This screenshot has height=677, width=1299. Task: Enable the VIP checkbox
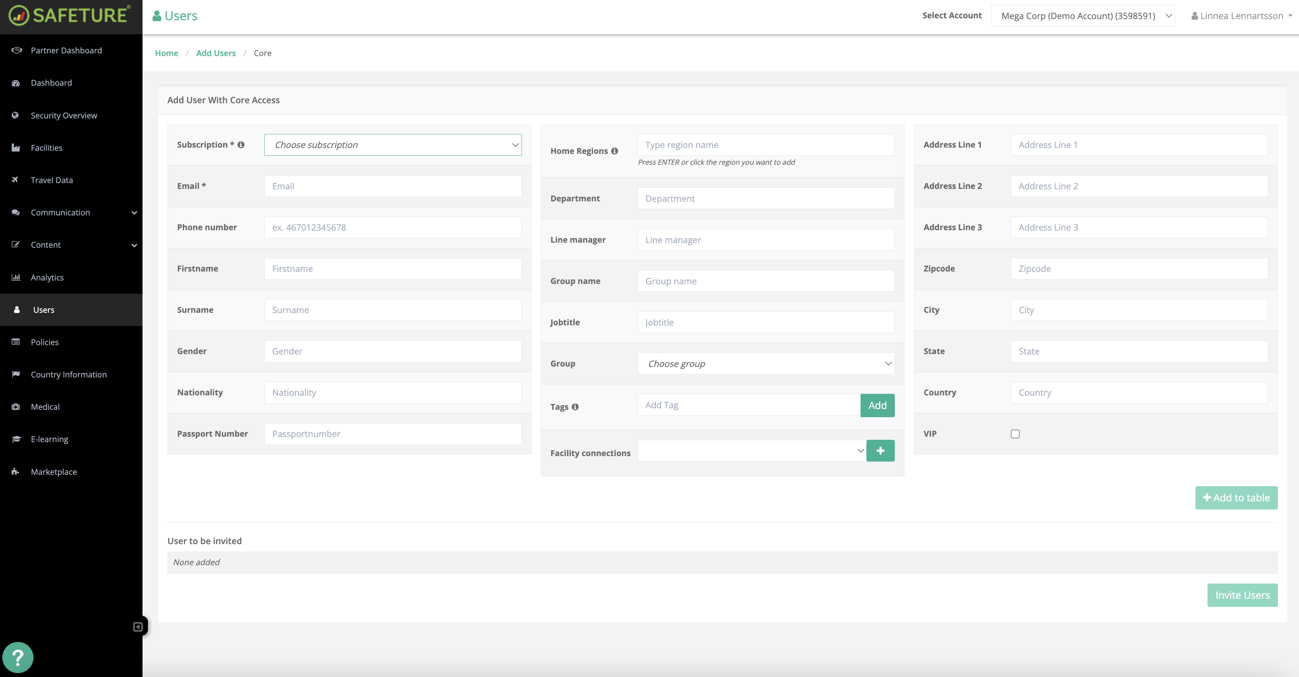click(x=1015, y=434)
